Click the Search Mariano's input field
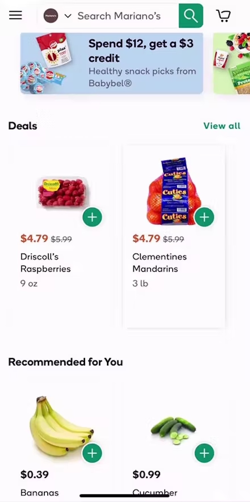Viewport: 250px width, 502px height. [x=123, y=16]
